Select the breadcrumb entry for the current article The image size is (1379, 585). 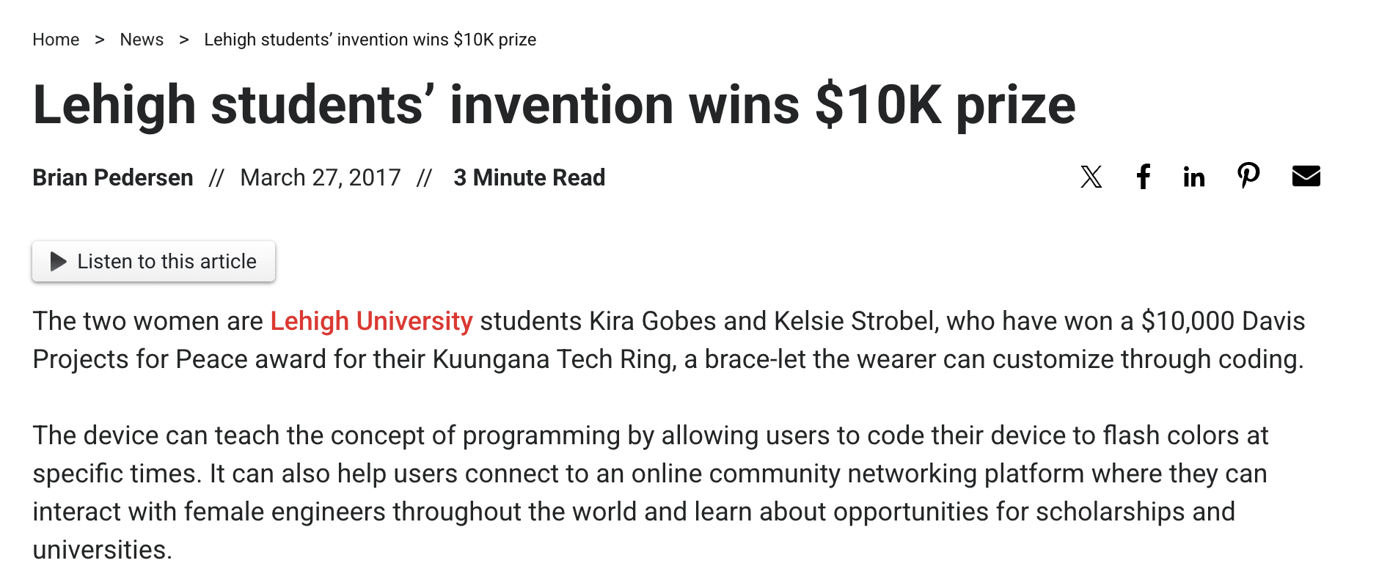click(x=370, y=40)
